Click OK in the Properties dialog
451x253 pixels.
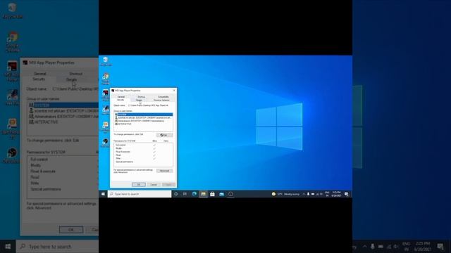point(138,185)
